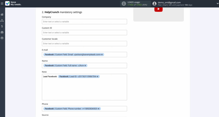Viewport: 219px width, 117px height.
Task: Click the 'HelpCrunch mandatory settings' heading
Action: coord(62,12)
